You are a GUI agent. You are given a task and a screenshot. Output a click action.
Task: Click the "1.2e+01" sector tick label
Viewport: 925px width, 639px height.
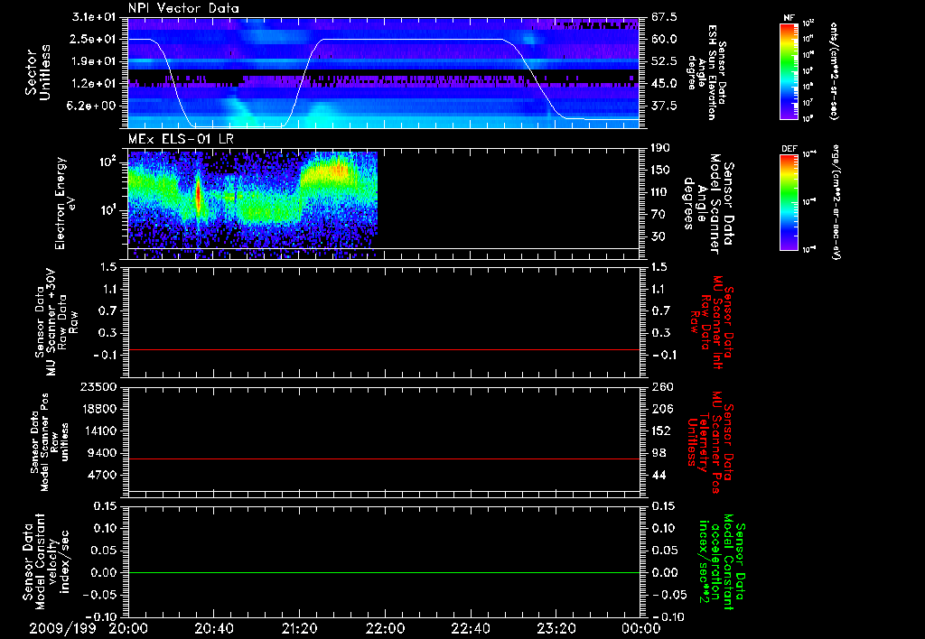93,84
